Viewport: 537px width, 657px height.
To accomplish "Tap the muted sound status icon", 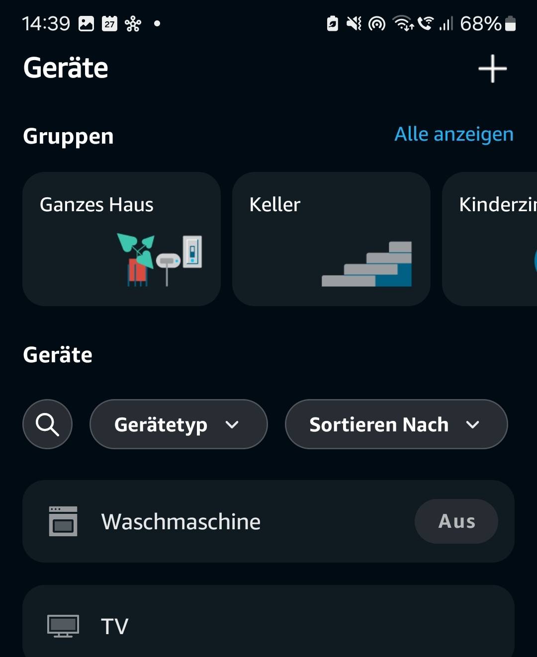I will tap(354, 23).
